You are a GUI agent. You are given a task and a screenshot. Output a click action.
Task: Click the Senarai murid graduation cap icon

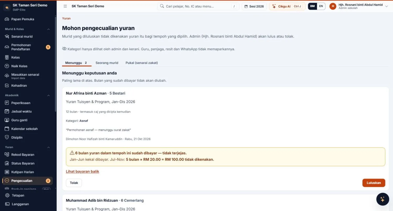point(7,36)
